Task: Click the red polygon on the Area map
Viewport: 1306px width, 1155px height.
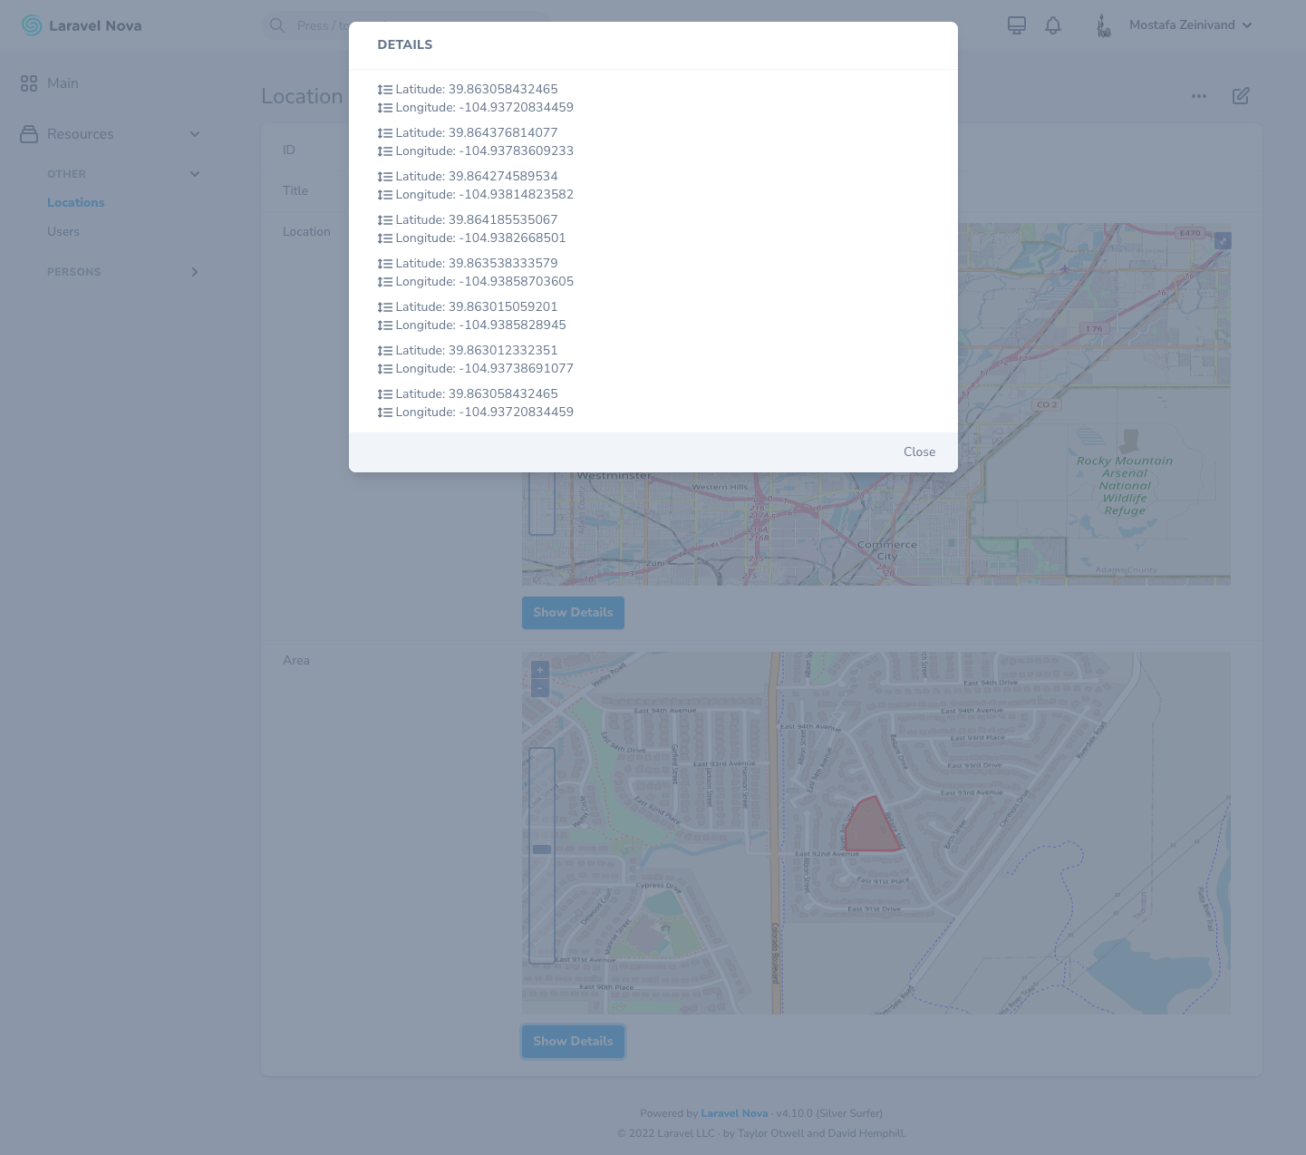Action: [x=870, y=827]
